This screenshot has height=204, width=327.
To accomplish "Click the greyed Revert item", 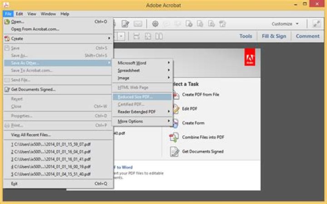I will point(58,99).
